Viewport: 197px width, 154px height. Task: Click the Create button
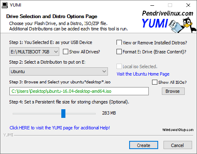143,145
